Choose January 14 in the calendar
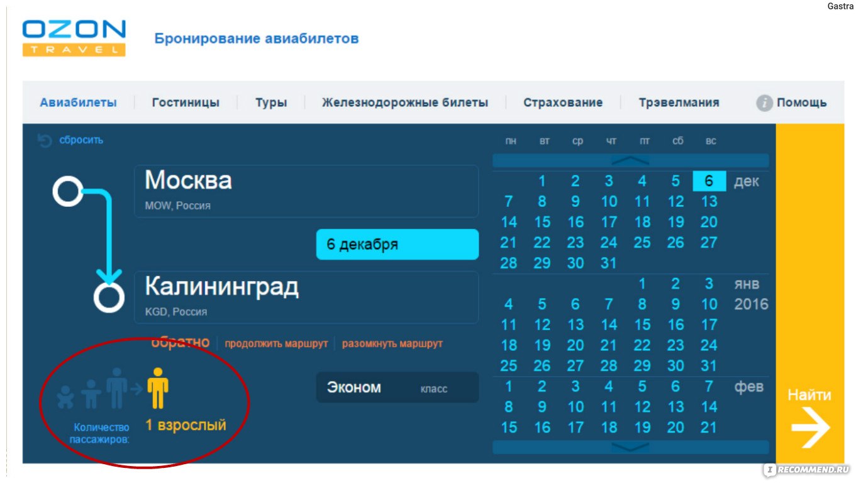The image size is (856, 483). click(x=609, y=325)
